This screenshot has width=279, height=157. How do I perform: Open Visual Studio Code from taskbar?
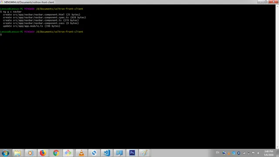click(x=107, y=153)
